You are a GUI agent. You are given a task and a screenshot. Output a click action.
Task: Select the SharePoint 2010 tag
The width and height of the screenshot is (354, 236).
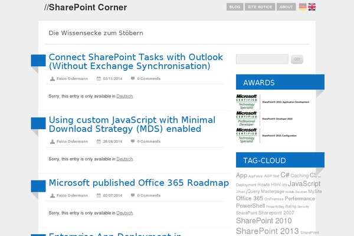(x=264, y=221)
